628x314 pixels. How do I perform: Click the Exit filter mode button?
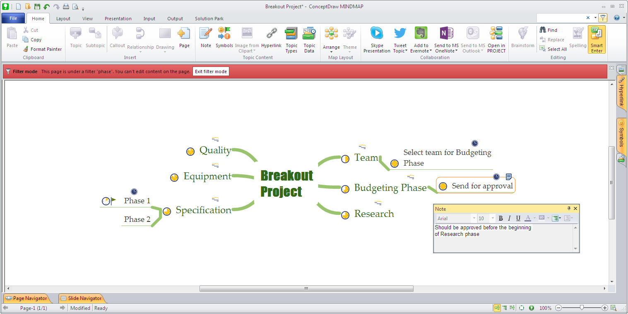(211, 71)
